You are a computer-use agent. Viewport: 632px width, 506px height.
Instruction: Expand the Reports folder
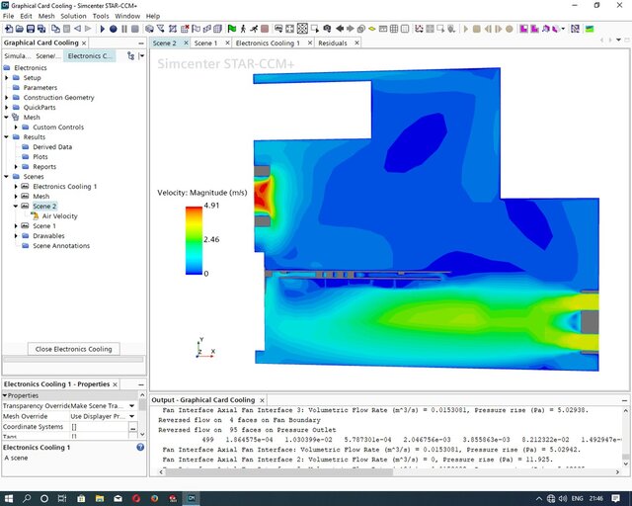16,167
